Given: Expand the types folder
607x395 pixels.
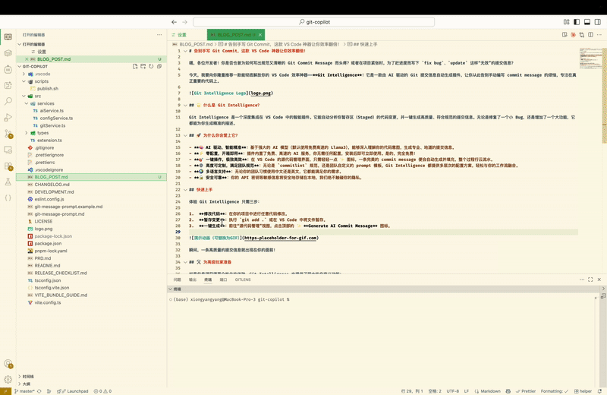Looking at the screenshot, I should (x=27, y=133).
